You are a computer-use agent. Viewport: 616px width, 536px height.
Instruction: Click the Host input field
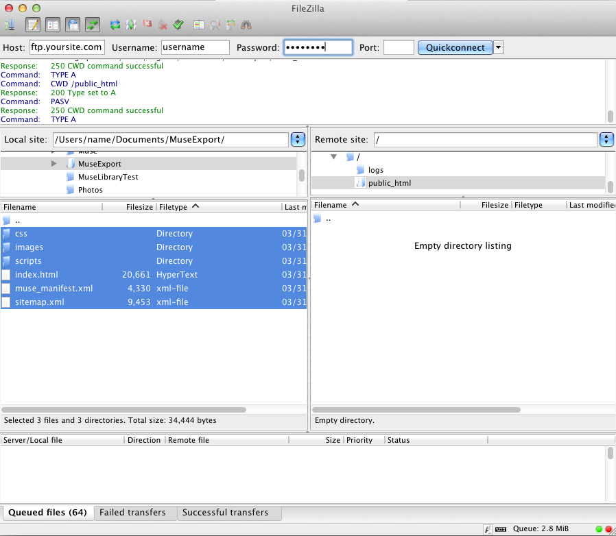pyautogui.click(x=67, y=47)
